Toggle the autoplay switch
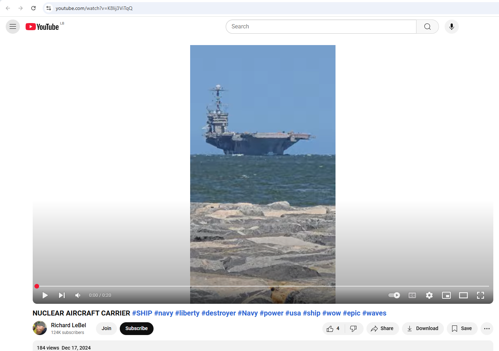Image resolution: width=499 pixels, height=351 pixels. pos(394,295)
